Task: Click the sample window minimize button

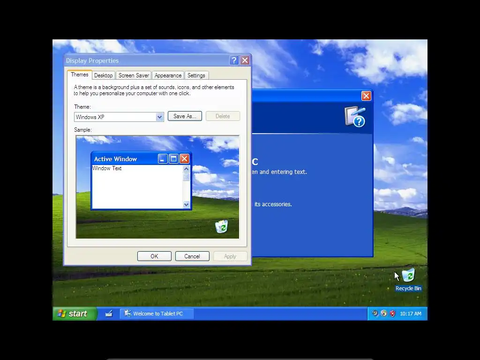Action: [x=163, y=158]
